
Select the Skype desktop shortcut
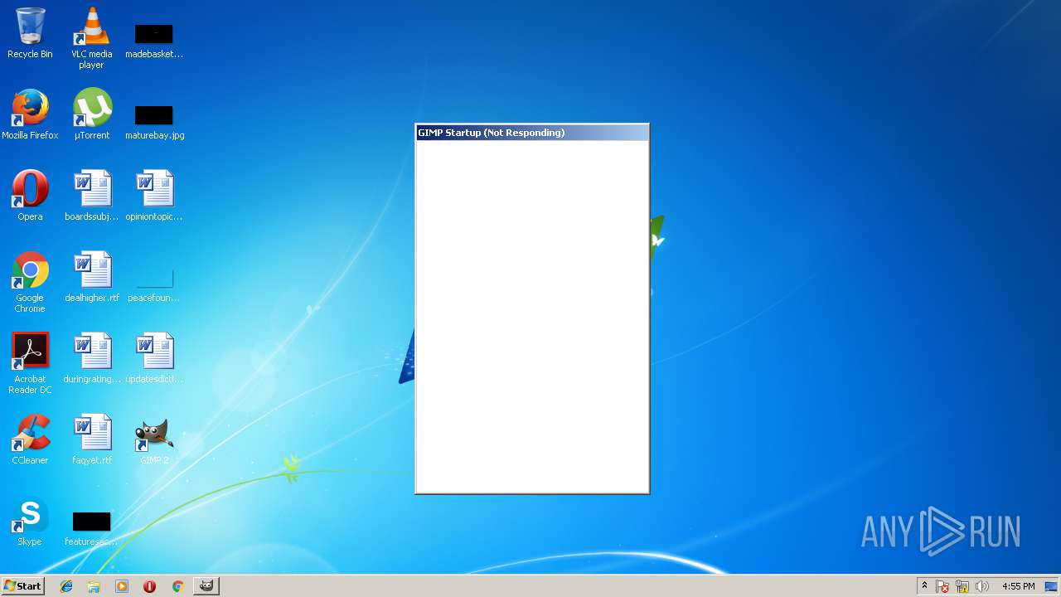coord(30,521)
